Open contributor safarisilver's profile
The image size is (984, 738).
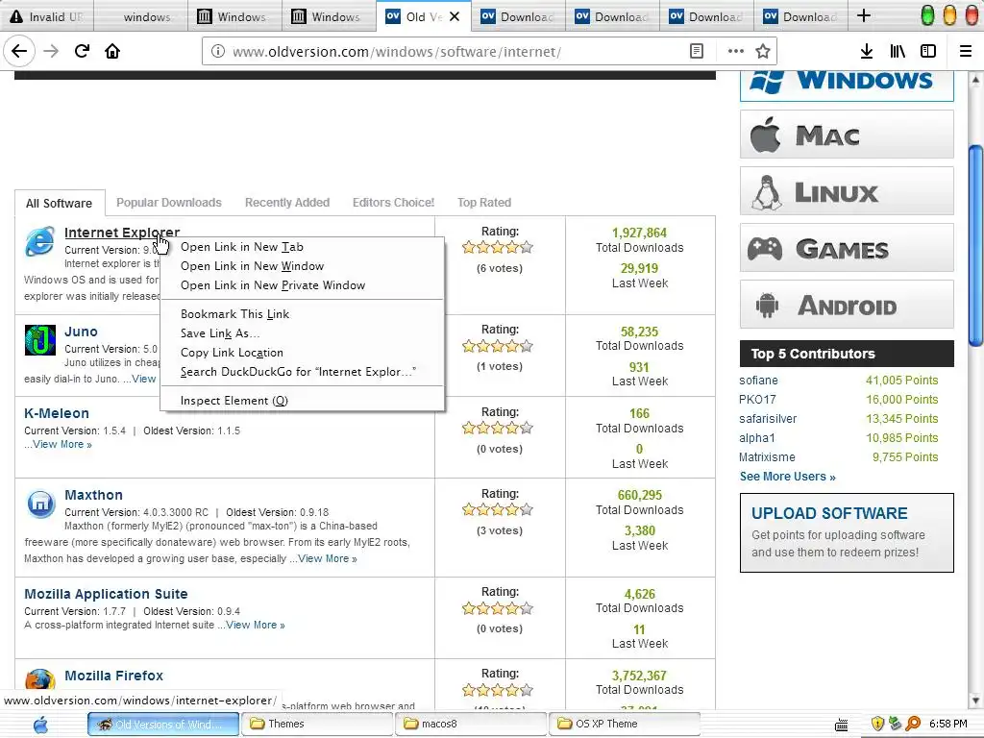tap(768, 419)
